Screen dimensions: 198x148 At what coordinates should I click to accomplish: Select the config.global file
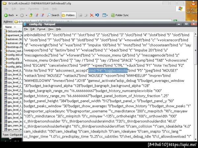point(13,62)
